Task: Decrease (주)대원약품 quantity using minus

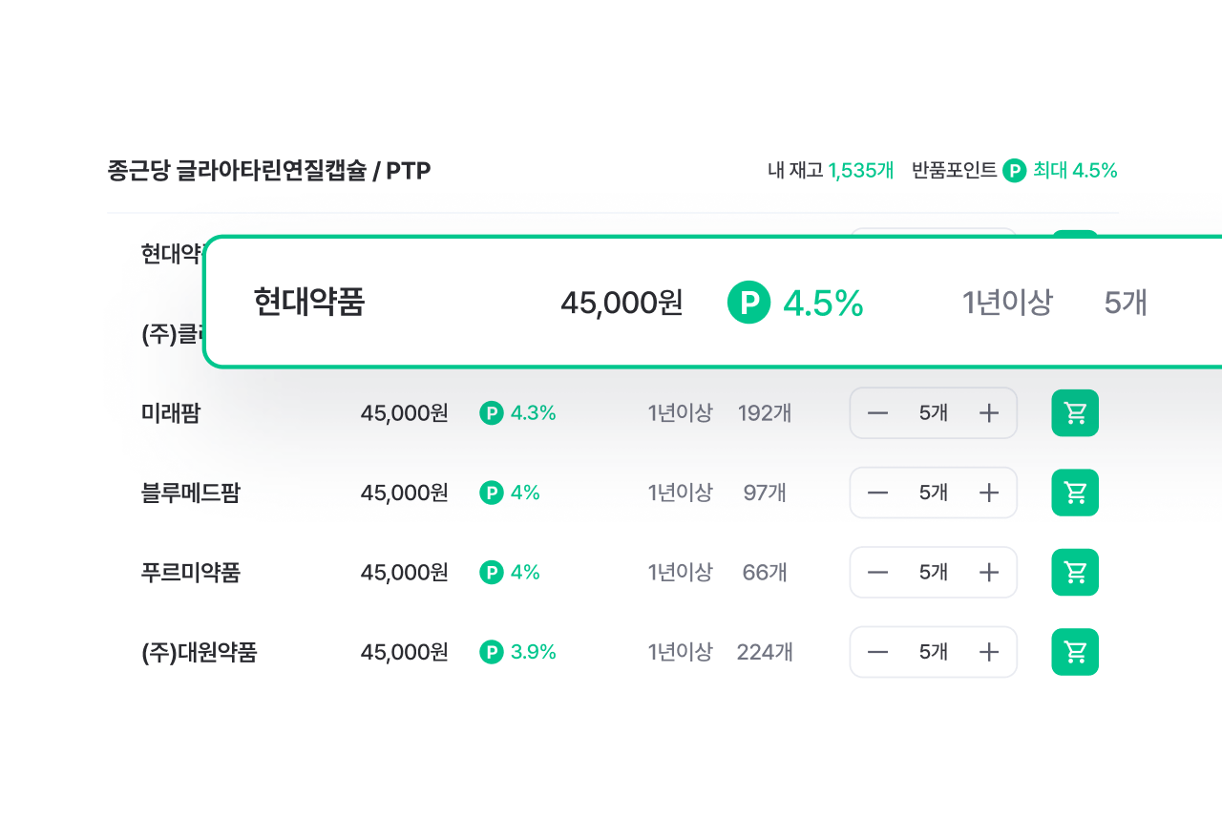Action: (878, 652)
